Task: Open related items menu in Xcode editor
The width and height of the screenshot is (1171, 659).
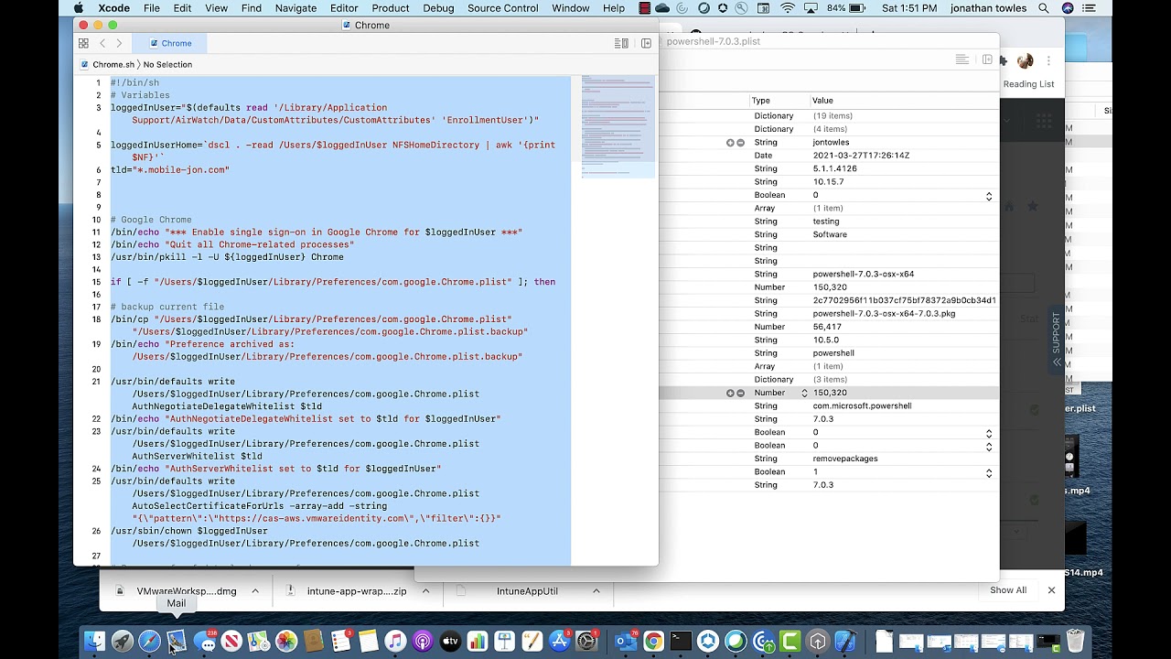Action: tap(83, 43)
